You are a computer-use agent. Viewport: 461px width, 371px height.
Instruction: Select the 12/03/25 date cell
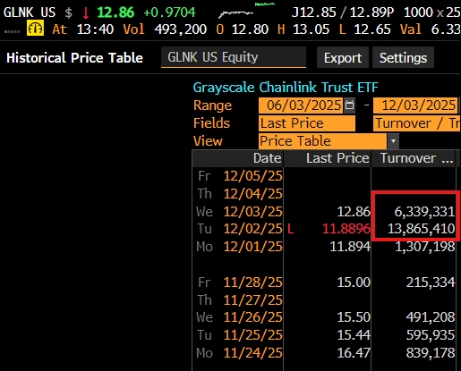coord(252,212)
